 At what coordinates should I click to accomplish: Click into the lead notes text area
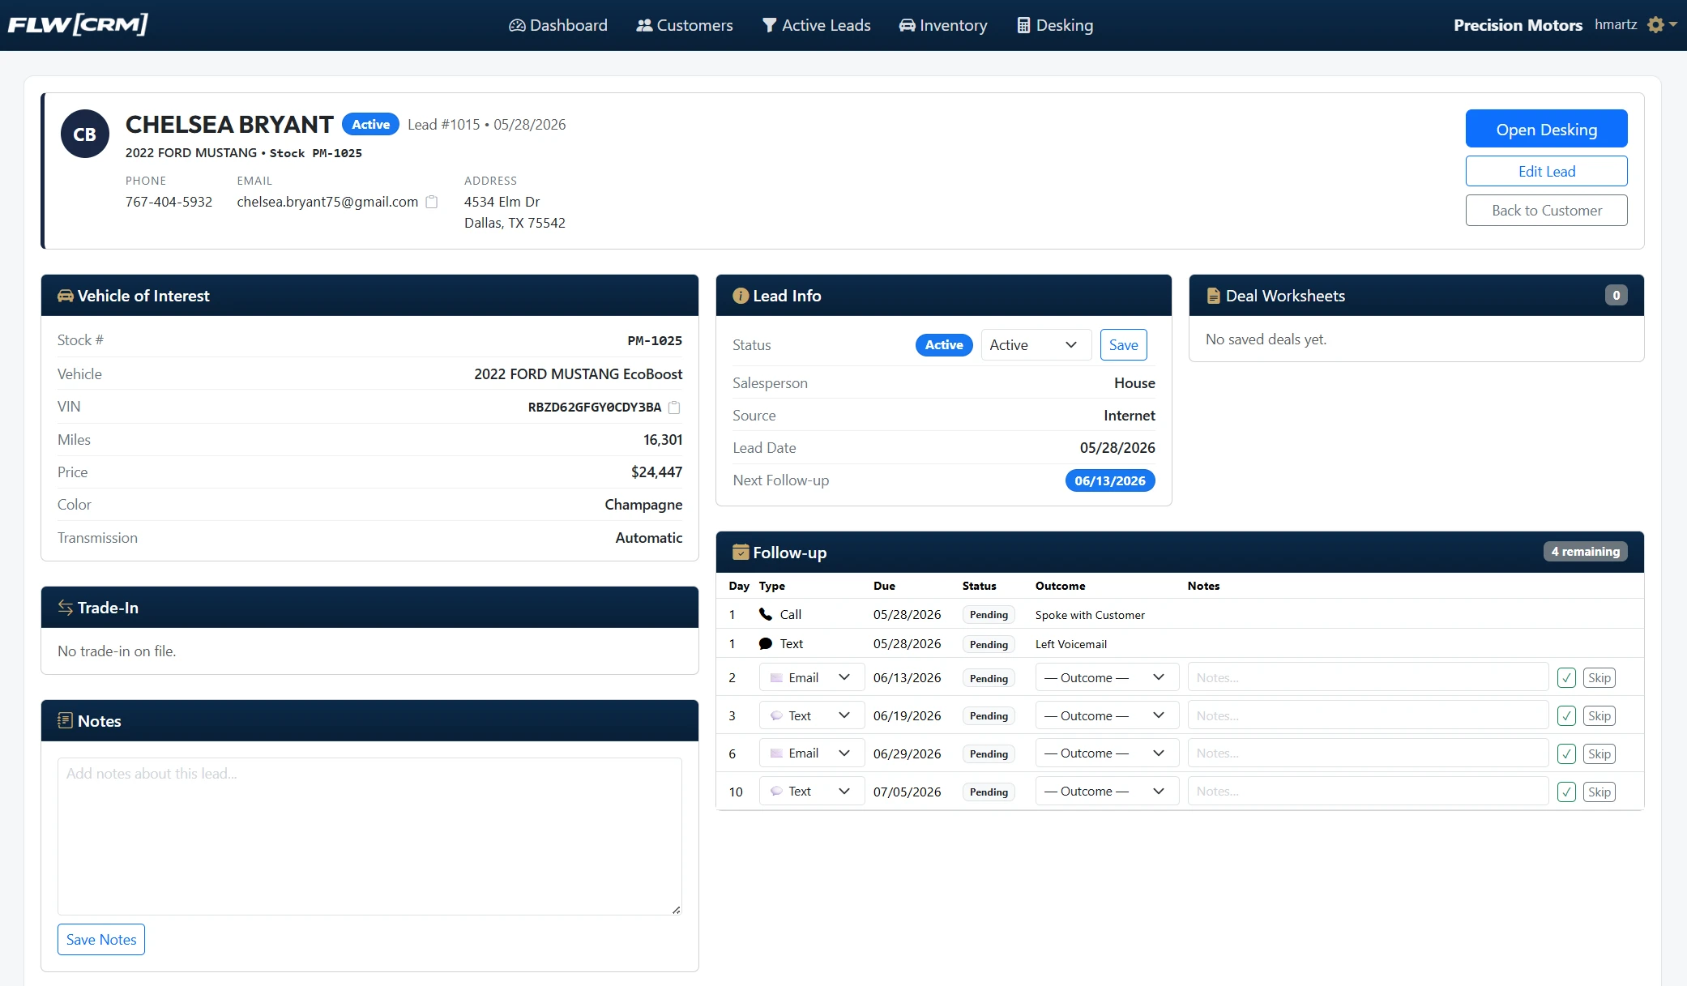[369, 836]
